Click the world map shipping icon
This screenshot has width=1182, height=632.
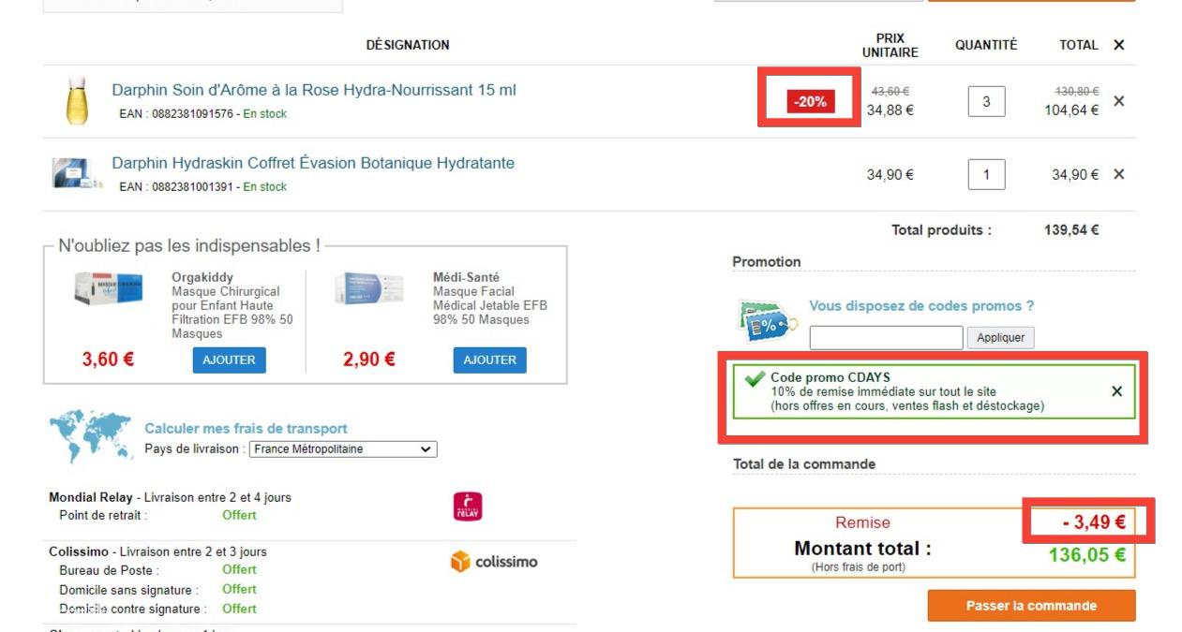tap(91, 435)
